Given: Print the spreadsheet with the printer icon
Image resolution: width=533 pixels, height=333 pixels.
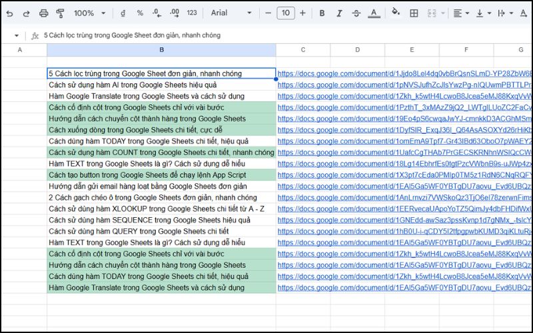Looking at the screenshot, I should pos(44,13).
